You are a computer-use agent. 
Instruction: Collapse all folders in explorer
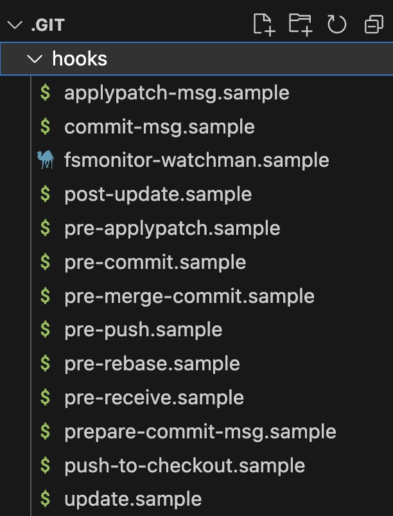[374, 24]
